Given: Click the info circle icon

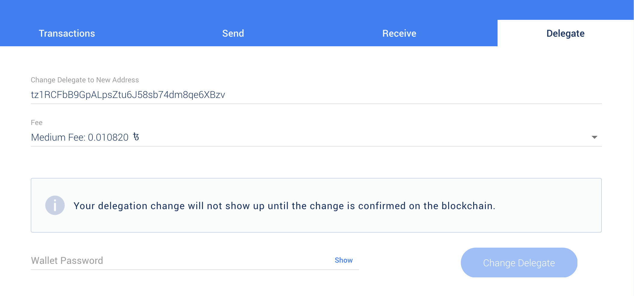Looking at the screenshot, I should click(x=55, y=205).
